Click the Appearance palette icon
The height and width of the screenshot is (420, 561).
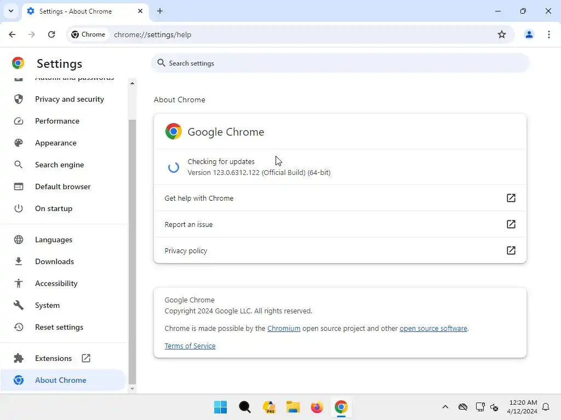[19, 143]
